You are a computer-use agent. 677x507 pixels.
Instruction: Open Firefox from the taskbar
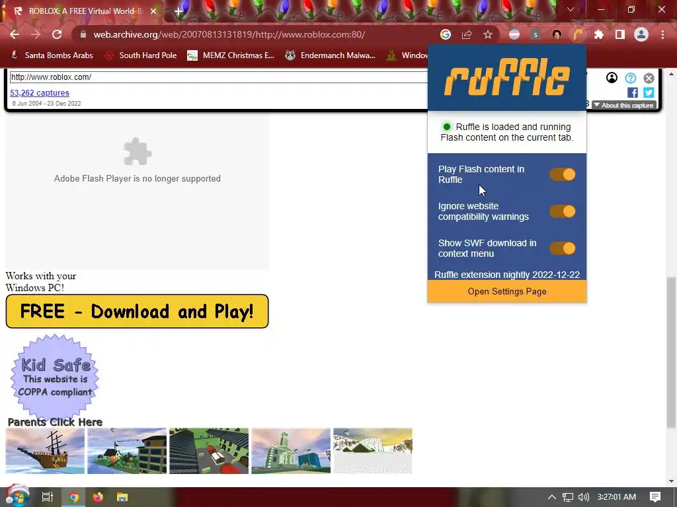98,497
